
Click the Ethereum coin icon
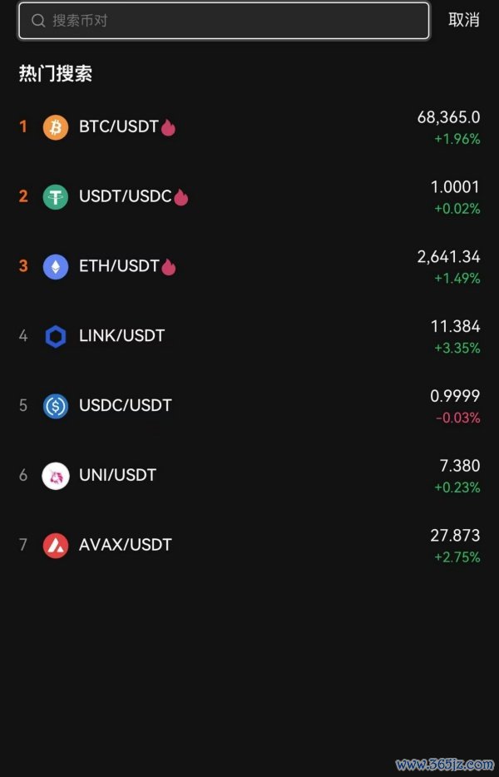coord(56,266)
